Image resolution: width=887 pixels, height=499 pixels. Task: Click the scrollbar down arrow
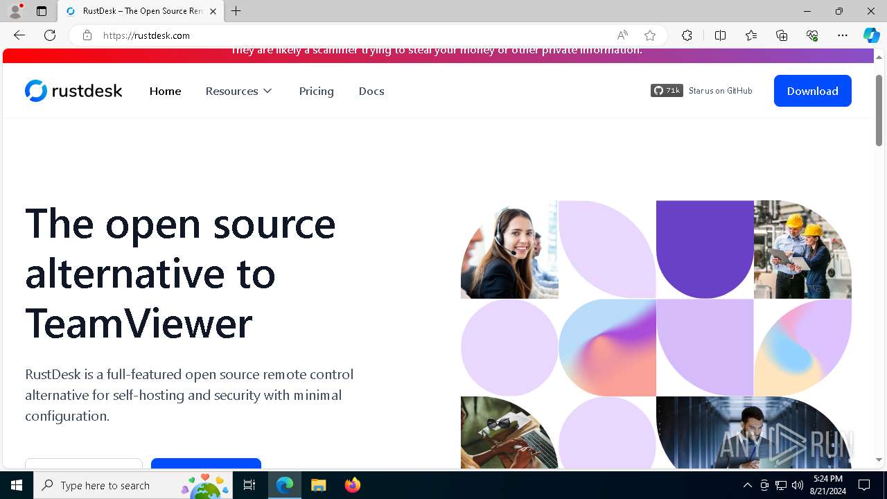[879, 459]
